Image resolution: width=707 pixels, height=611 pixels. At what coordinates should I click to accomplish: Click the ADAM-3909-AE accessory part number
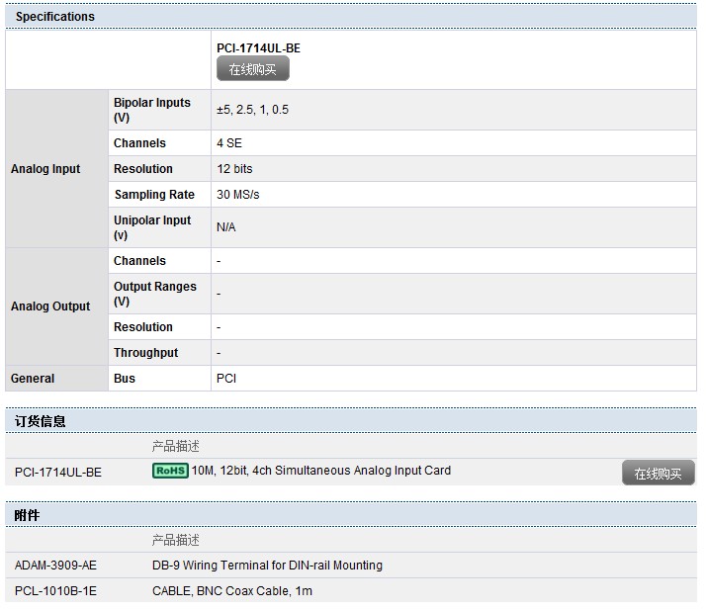click(x=55, y=566)
